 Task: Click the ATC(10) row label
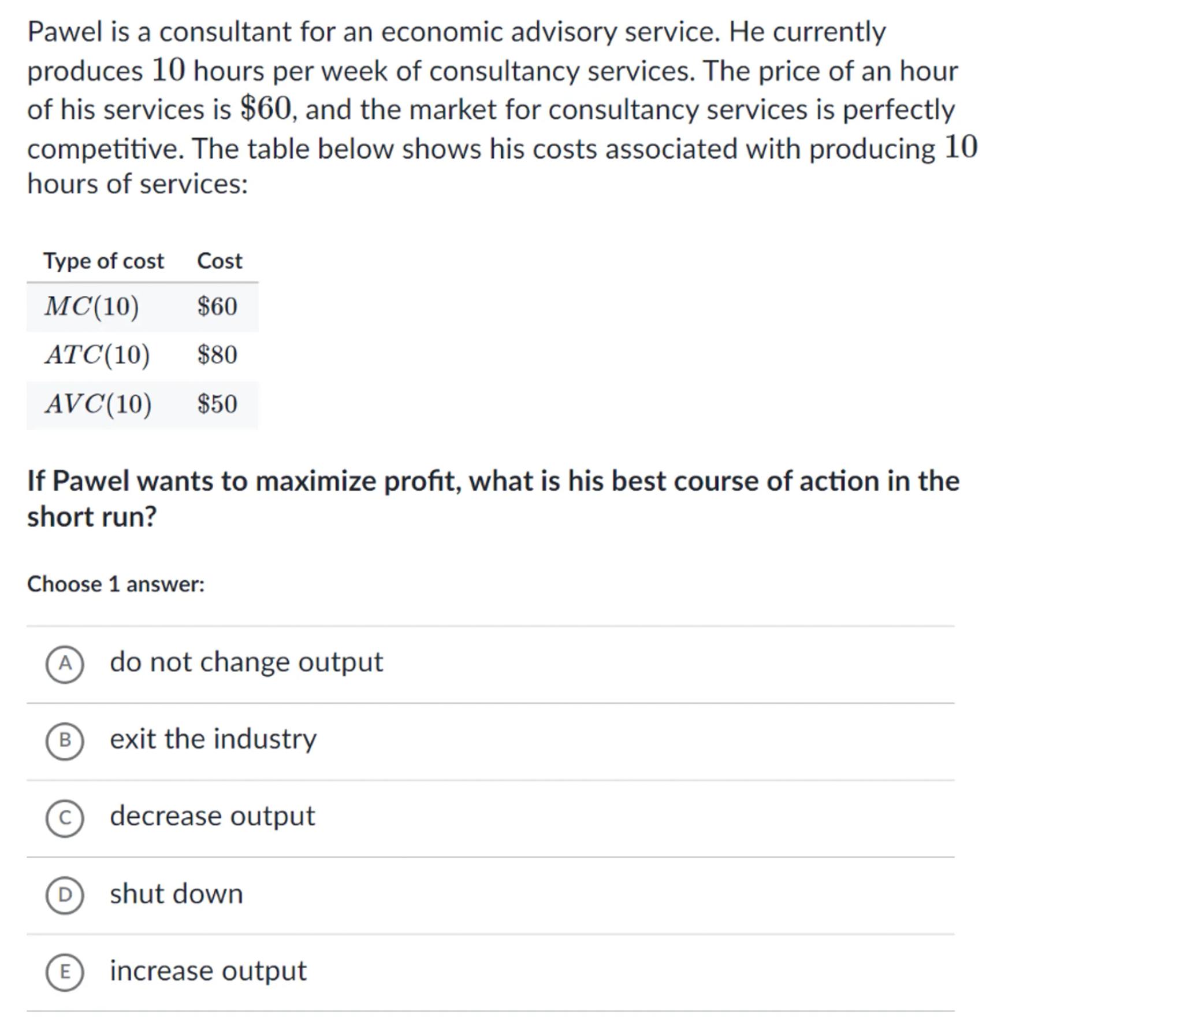click(98, 355)
